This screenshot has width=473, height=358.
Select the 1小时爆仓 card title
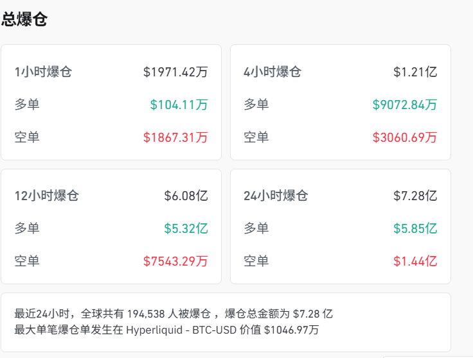tap(43, 72)
